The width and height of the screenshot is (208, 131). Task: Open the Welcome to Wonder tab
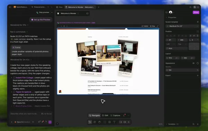tap(80, 7)
